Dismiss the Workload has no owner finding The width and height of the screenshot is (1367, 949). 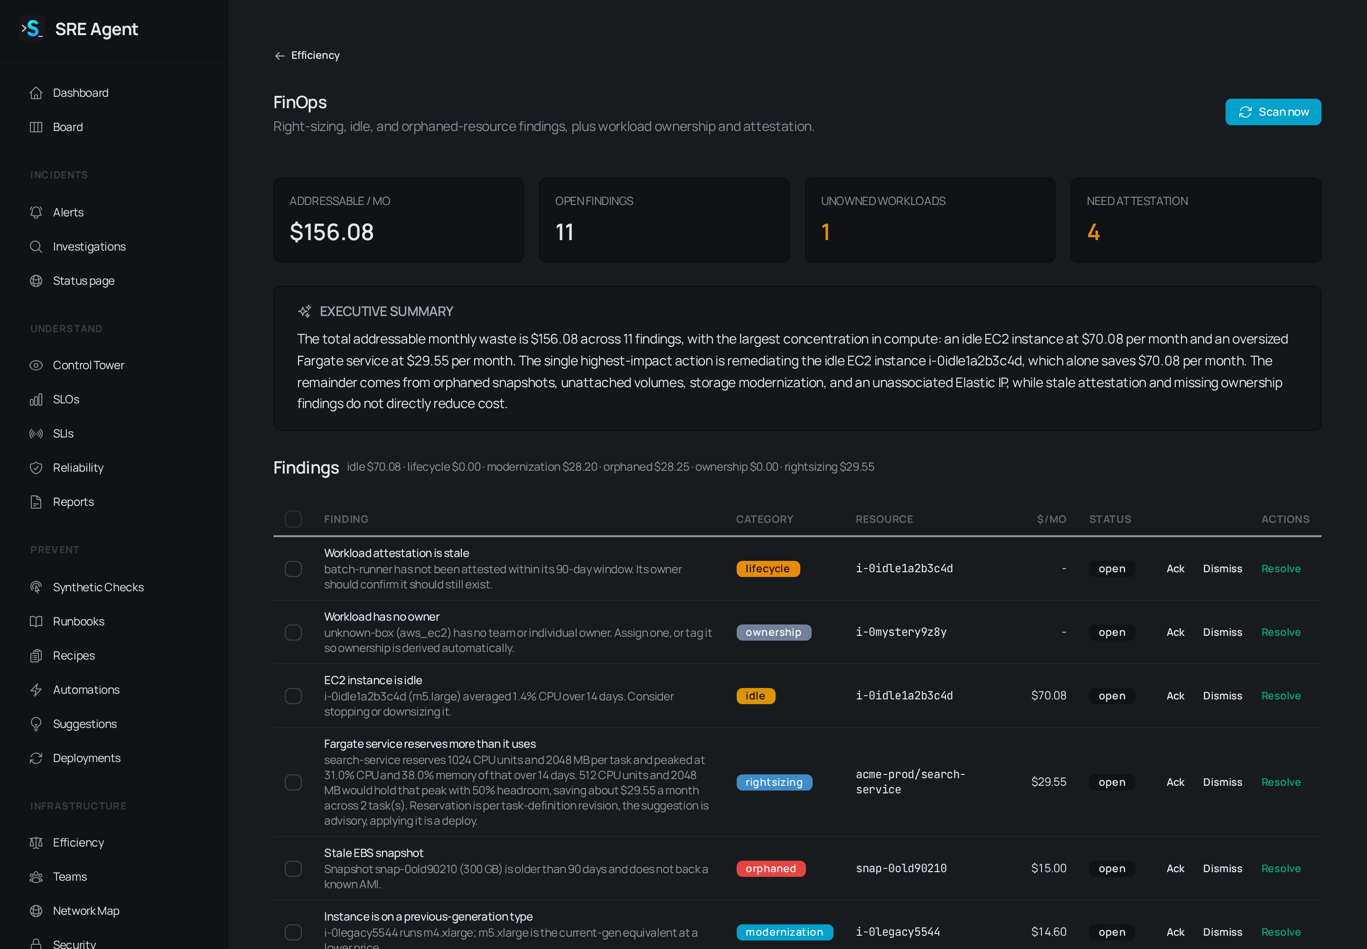(1222, 632)
